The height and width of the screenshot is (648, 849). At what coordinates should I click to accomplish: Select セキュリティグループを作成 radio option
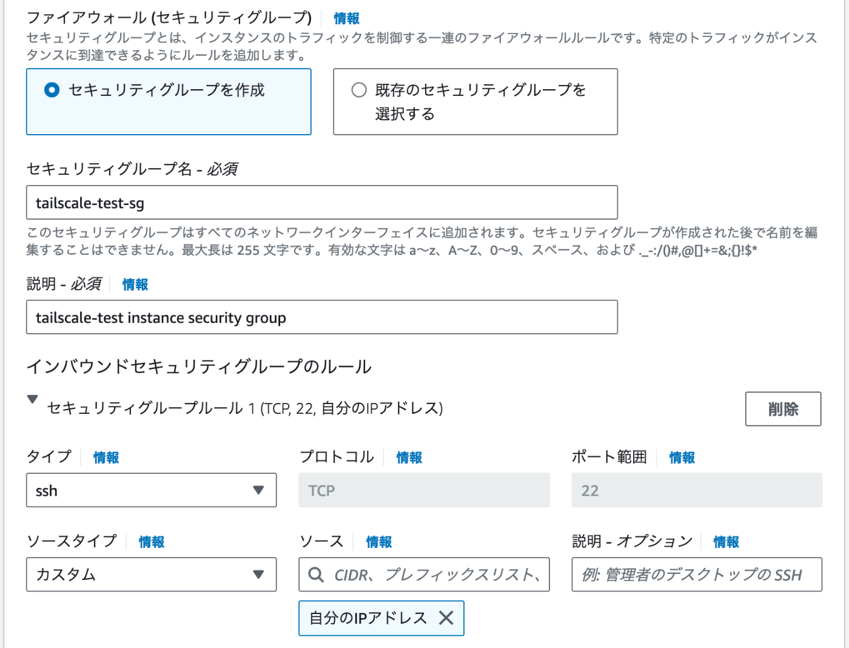(52, 90)
